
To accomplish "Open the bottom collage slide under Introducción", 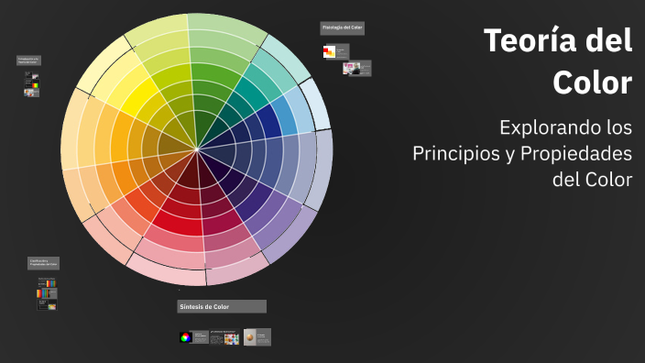I will 32,93.
